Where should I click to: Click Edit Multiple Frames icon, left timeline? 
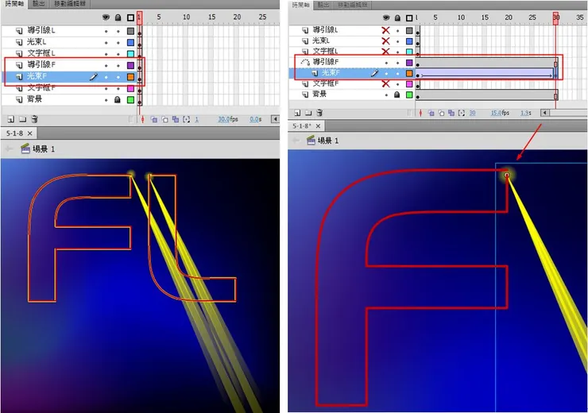point(175,120)
